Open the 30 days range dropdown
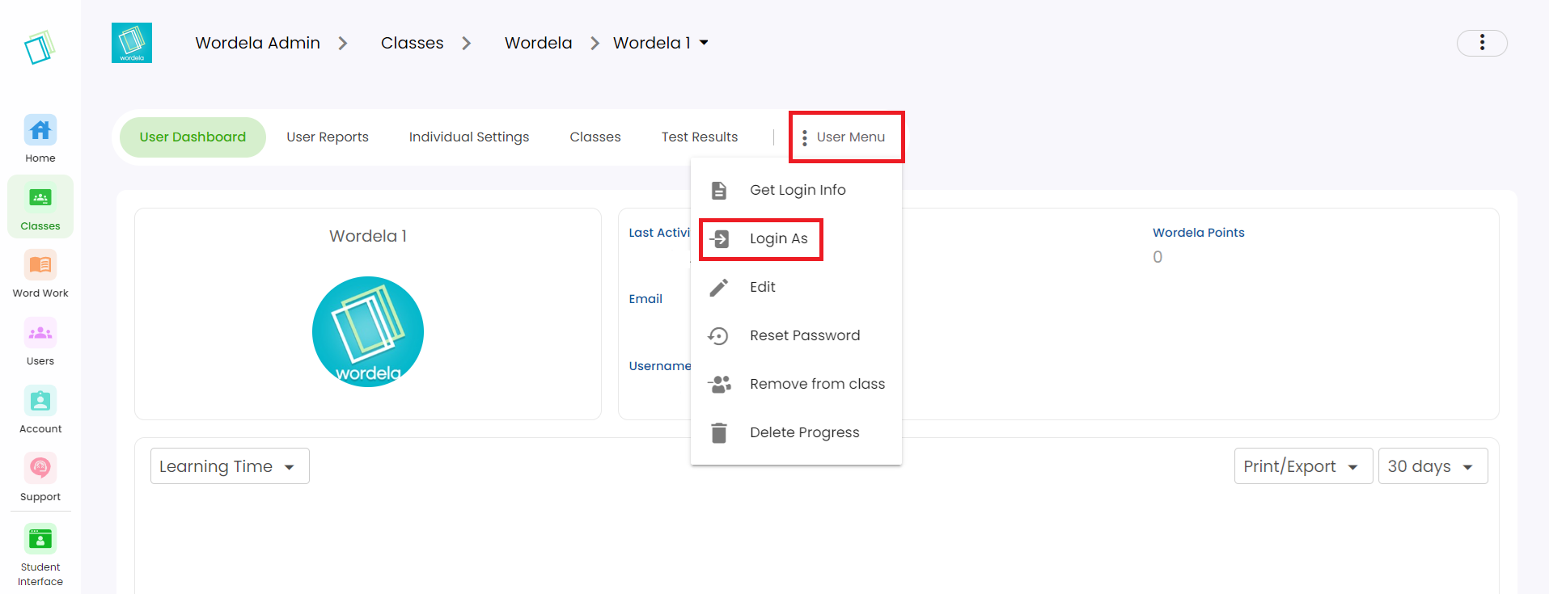1549x594 pixels. point(1433,466)
